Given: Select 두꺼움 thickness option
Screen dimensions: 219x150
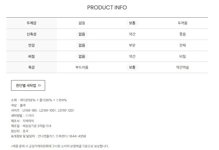Looking at the screenshot, I should [x=182, y=23].
